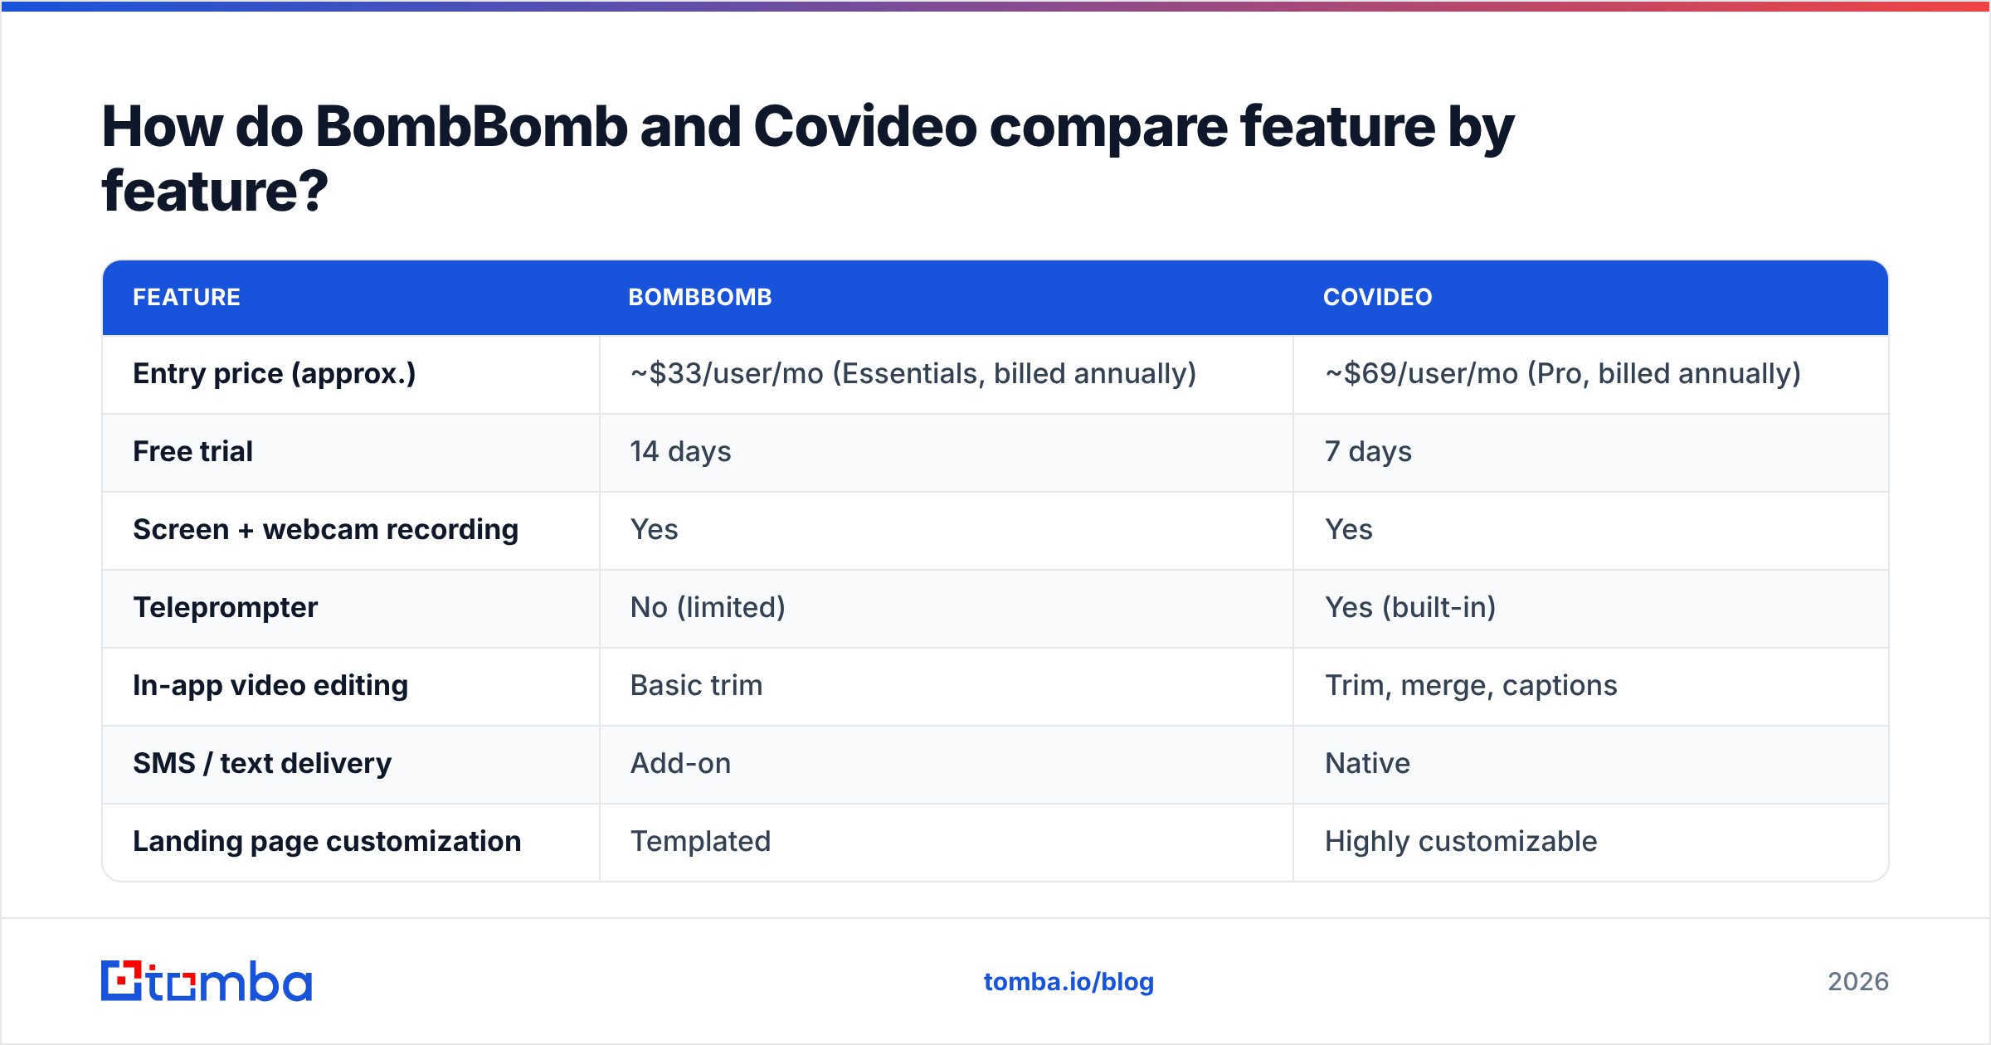Select the 'SMS / text delivery' label

(x=262, y=764)
